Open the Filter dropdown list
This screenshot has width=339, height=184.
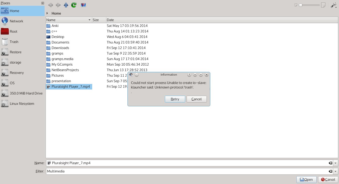click(335, 171)
